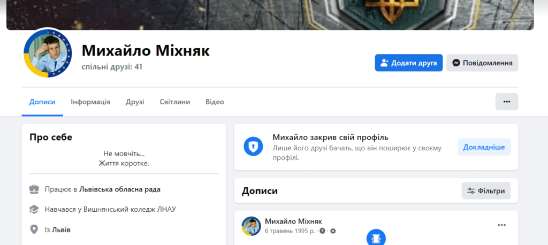Open the Фільтри posts filter
548x245 pixels.
[486, 191]
